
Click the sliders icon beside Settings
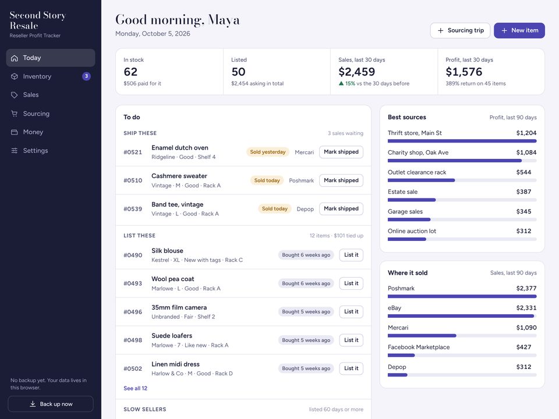pyautogui.click(x=14, y=151)
